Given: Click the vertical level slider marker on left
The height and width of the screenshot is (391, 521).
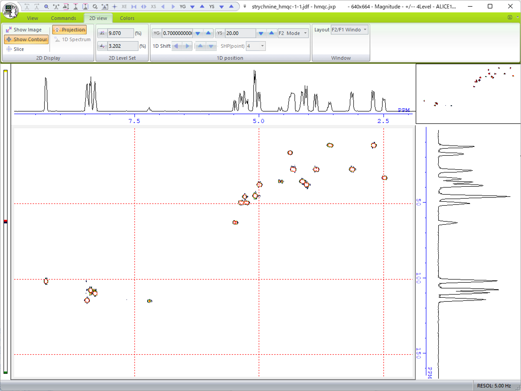Looking at the screenshot, I should point(5,222).
